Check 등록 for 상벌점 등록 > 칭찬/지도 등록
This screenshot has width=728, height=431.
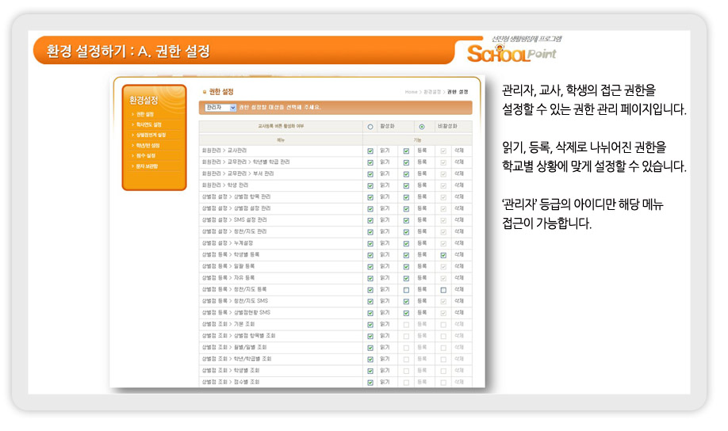coord(406,290)
